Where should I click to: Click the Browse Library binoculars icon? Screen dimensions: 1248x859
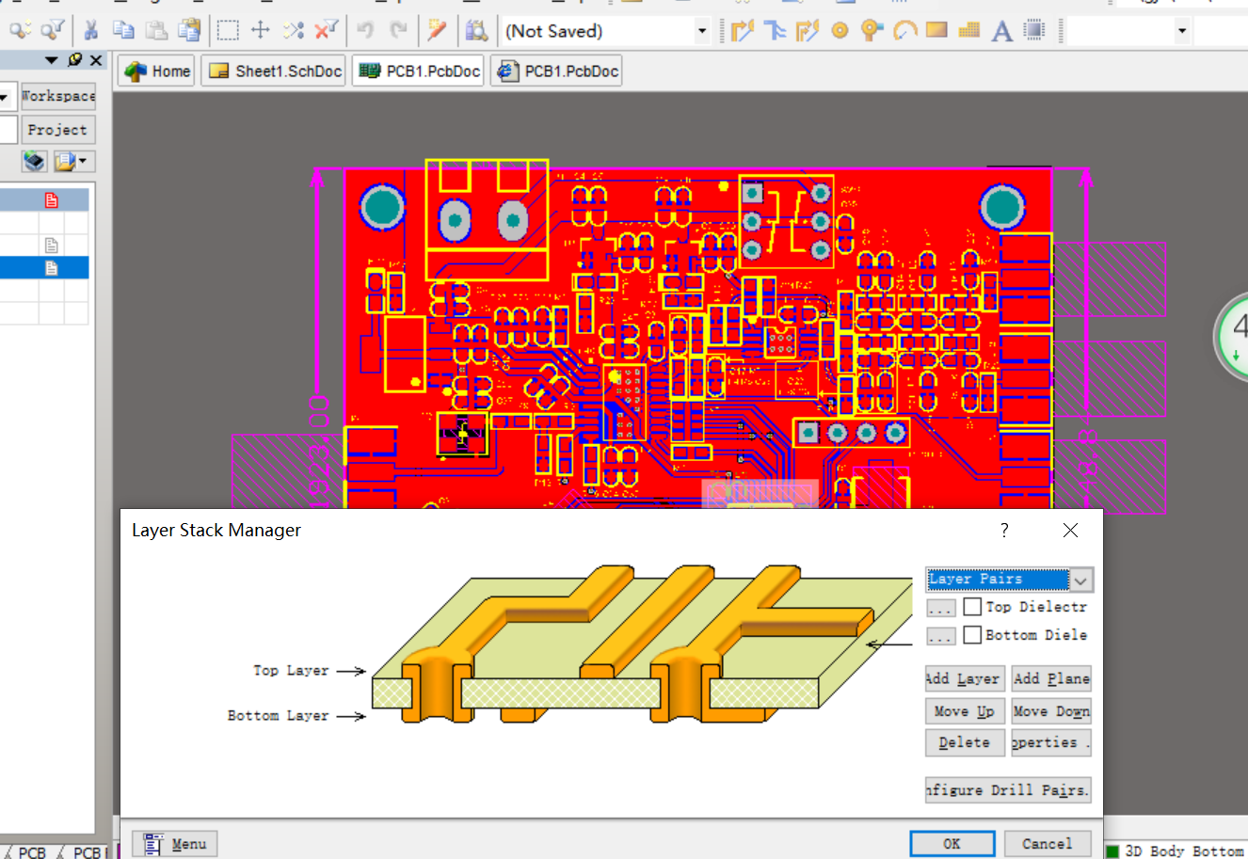click(x=477, y=30)
